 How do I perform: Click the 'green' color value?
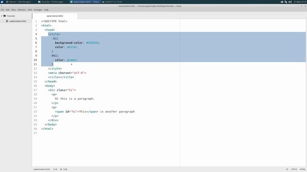pyautogui.click(x=71, y=60)
